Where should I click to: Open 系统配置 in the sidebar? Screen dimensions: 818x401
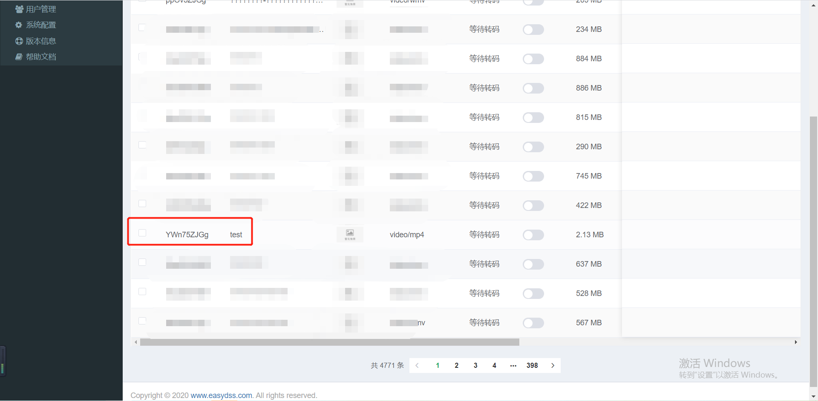click(x=40, y=25)
